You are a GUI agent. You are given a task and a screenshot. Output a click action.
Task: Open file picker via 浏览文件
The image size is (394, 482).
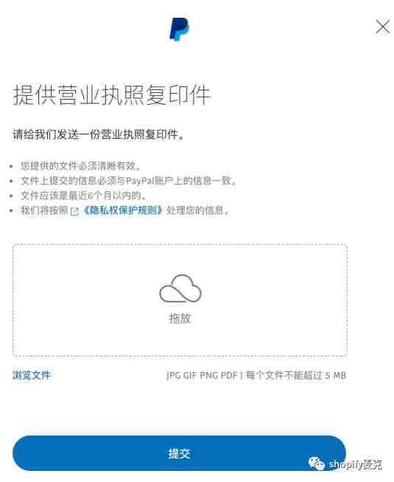click(31, 375)
